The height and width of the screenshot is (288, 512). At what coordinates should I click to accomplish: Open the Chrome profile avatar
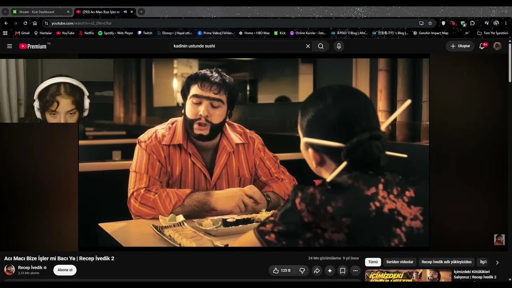pyautogui.click(x=496, y=23)
